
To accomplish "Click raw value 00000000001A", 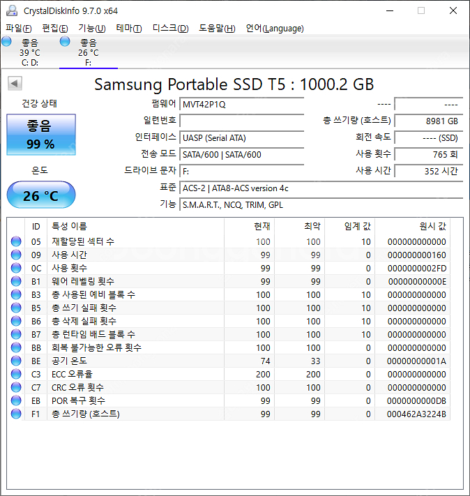I will [416, 361].
